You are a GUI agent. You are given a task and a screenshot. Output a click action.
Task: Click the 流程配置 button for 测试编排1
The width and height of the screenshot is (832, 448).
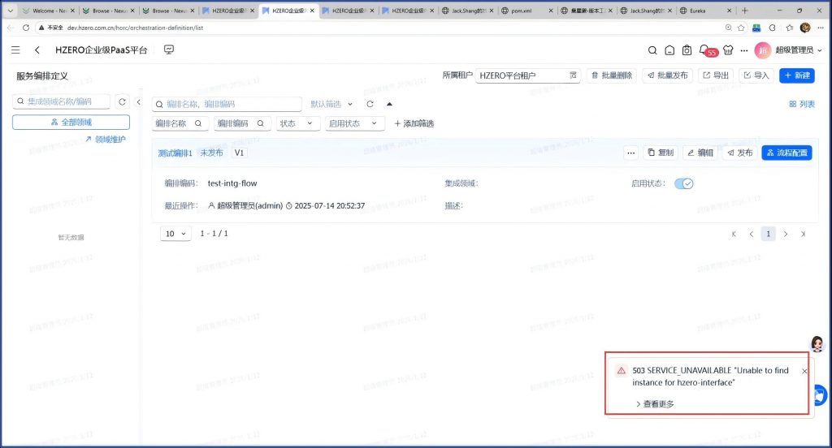(786, 153)
